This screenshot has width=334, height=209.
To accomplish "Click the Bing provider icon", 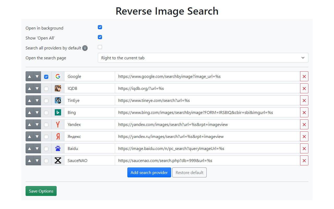I will point(58,112).
